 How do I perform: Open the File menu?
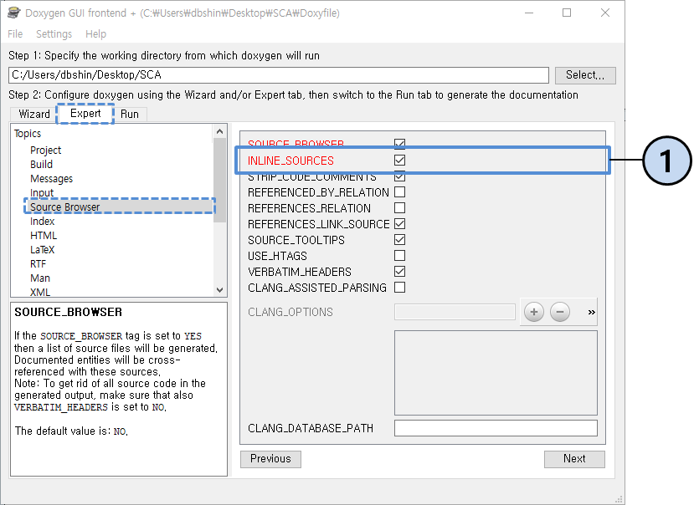pos(15,34)
